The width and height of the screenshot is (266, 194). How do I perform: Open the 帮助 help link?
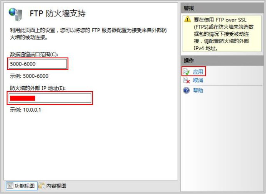[x=198, y=90]
